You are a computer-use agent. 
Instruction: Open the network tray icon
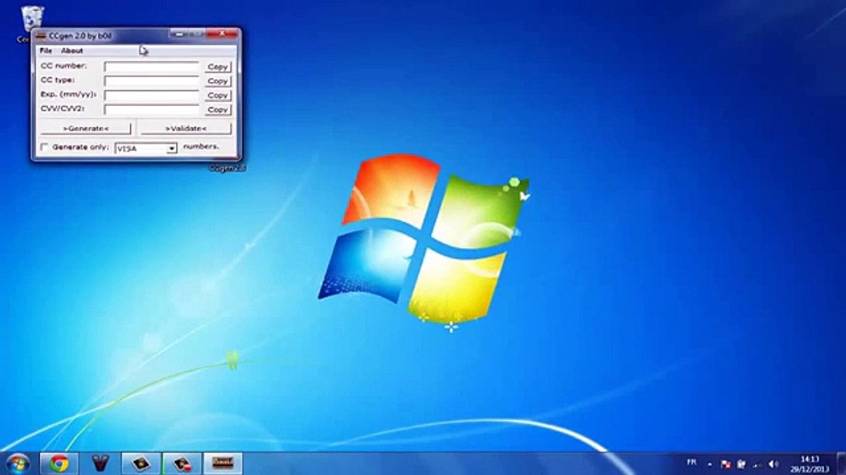click(757, 464)
